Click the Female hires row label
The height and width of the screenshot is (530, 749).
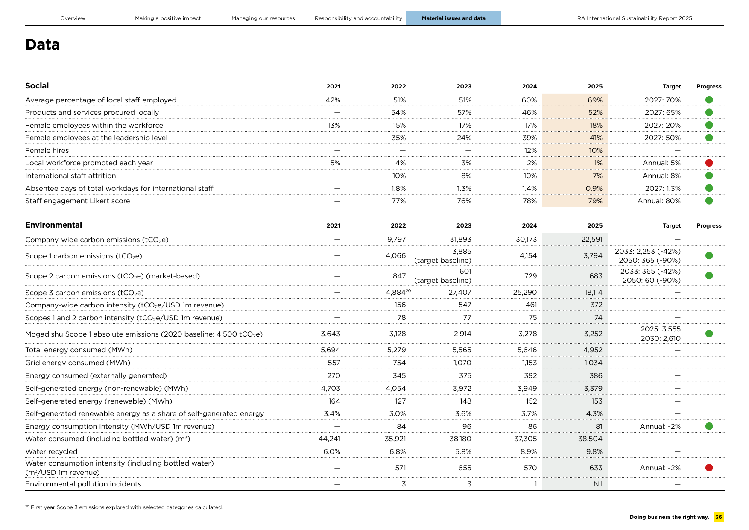point(47,150)
